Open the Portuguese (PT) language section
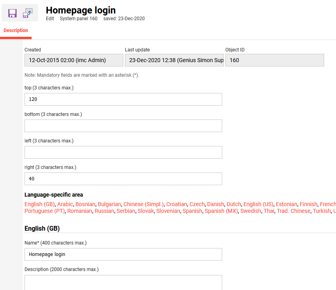Image resolution: width=336 pixels, height=290 pixels. pyautogui.click(x=44, y=211)
